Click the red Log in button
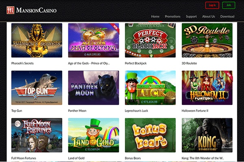This screenshot has width=244, height=162. point(212,5)
